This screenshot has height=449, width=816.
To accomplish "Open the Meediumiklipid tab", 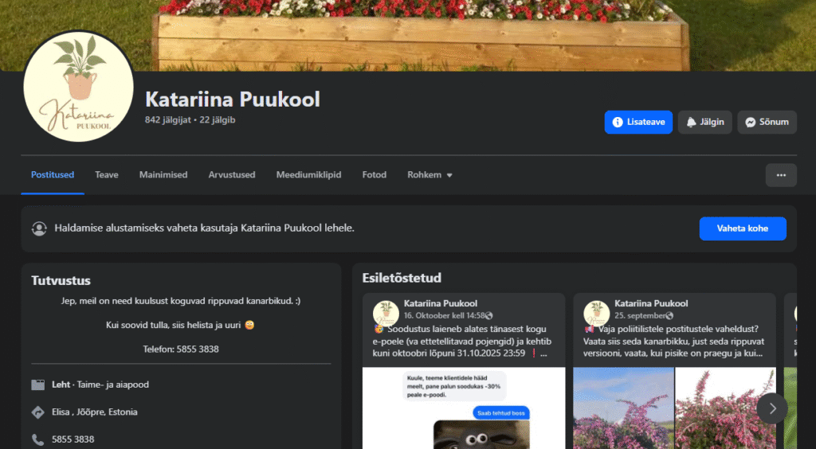I will coord(308,175).
